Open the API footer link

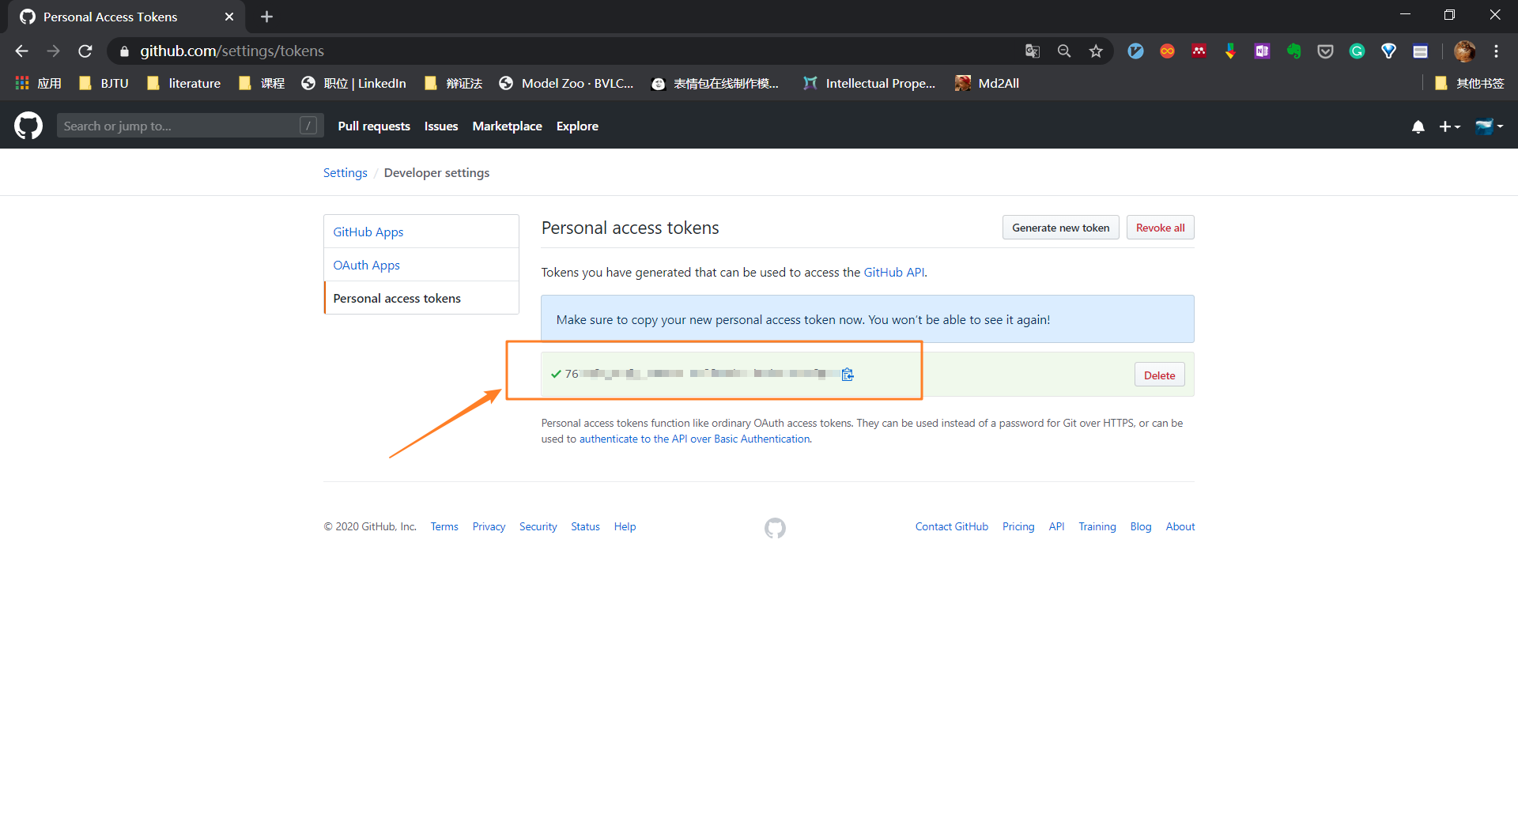click(1057, 527)
